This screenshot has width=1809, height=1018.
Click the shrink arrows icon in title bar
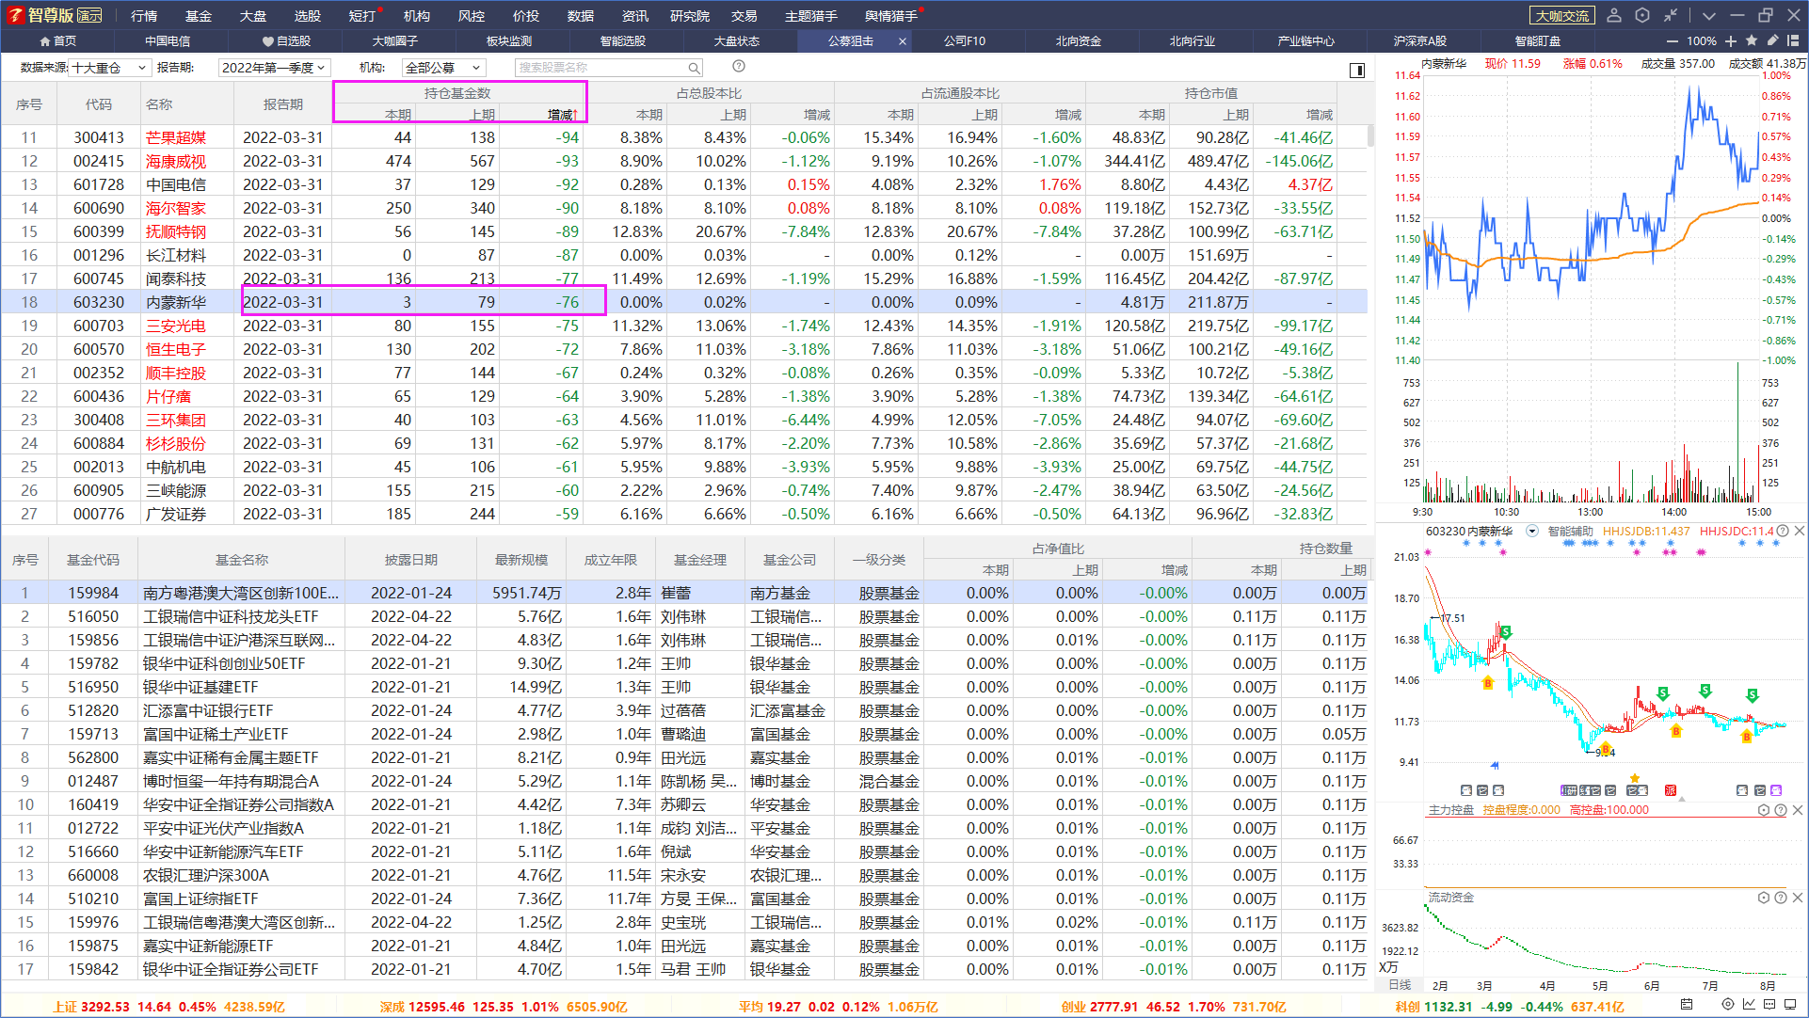[x=1671, y=15]
